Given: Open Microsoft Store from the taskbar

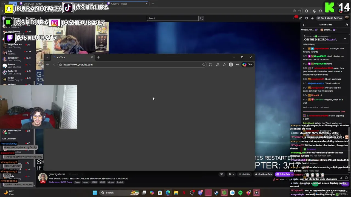Looking at the screenshot, I should click(x=160, y=193).
